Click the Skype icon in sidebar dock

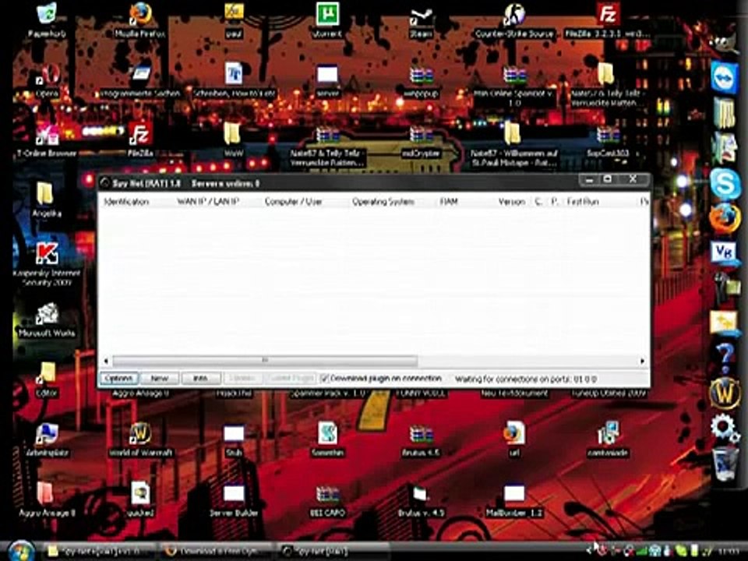tap(725, 184)
